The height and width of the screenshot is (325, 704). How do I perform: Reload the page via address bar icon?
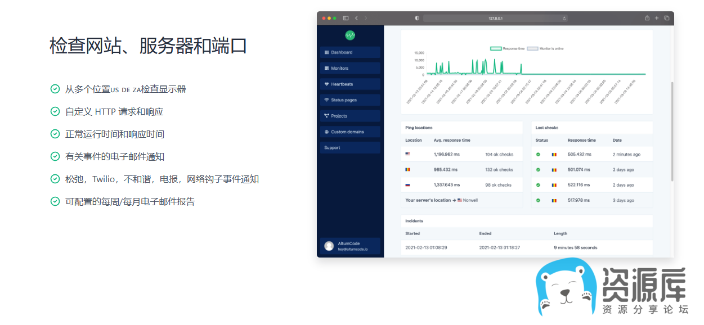pos(564,18)
